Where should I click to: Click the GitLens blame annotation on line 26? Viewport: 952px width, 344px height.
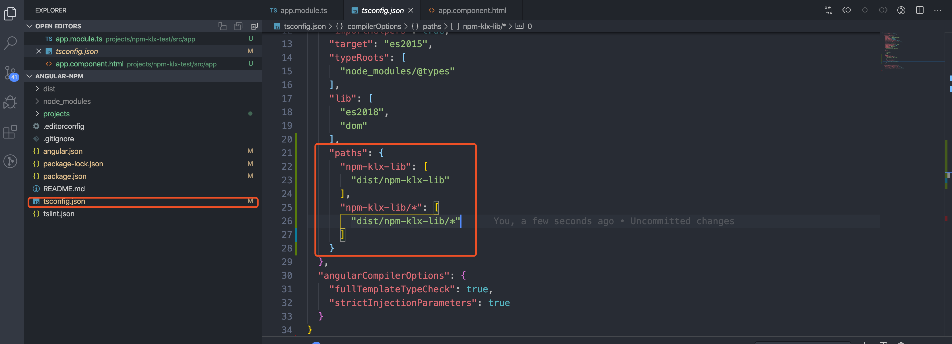point(614,221)
